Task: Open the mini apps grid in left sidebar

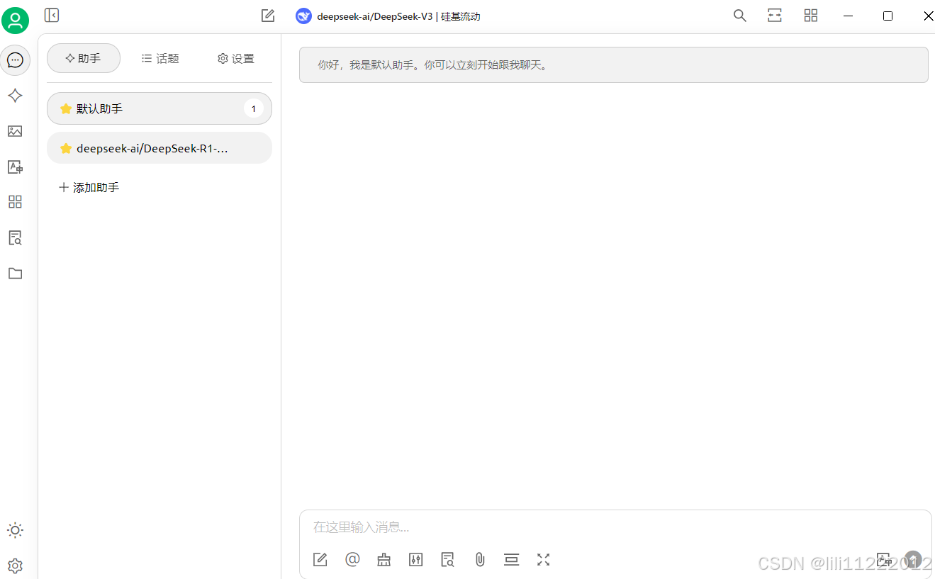Action: coord(15,202)
